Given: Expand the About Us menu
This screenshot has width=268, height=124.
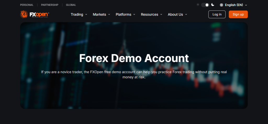Looking at the screenshot, I should click(x=177, y=15).
